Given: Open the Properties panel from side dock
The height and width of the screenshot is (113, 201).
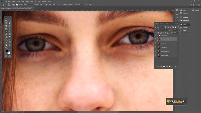Looking at the screenshot, I should pos(184,17).
